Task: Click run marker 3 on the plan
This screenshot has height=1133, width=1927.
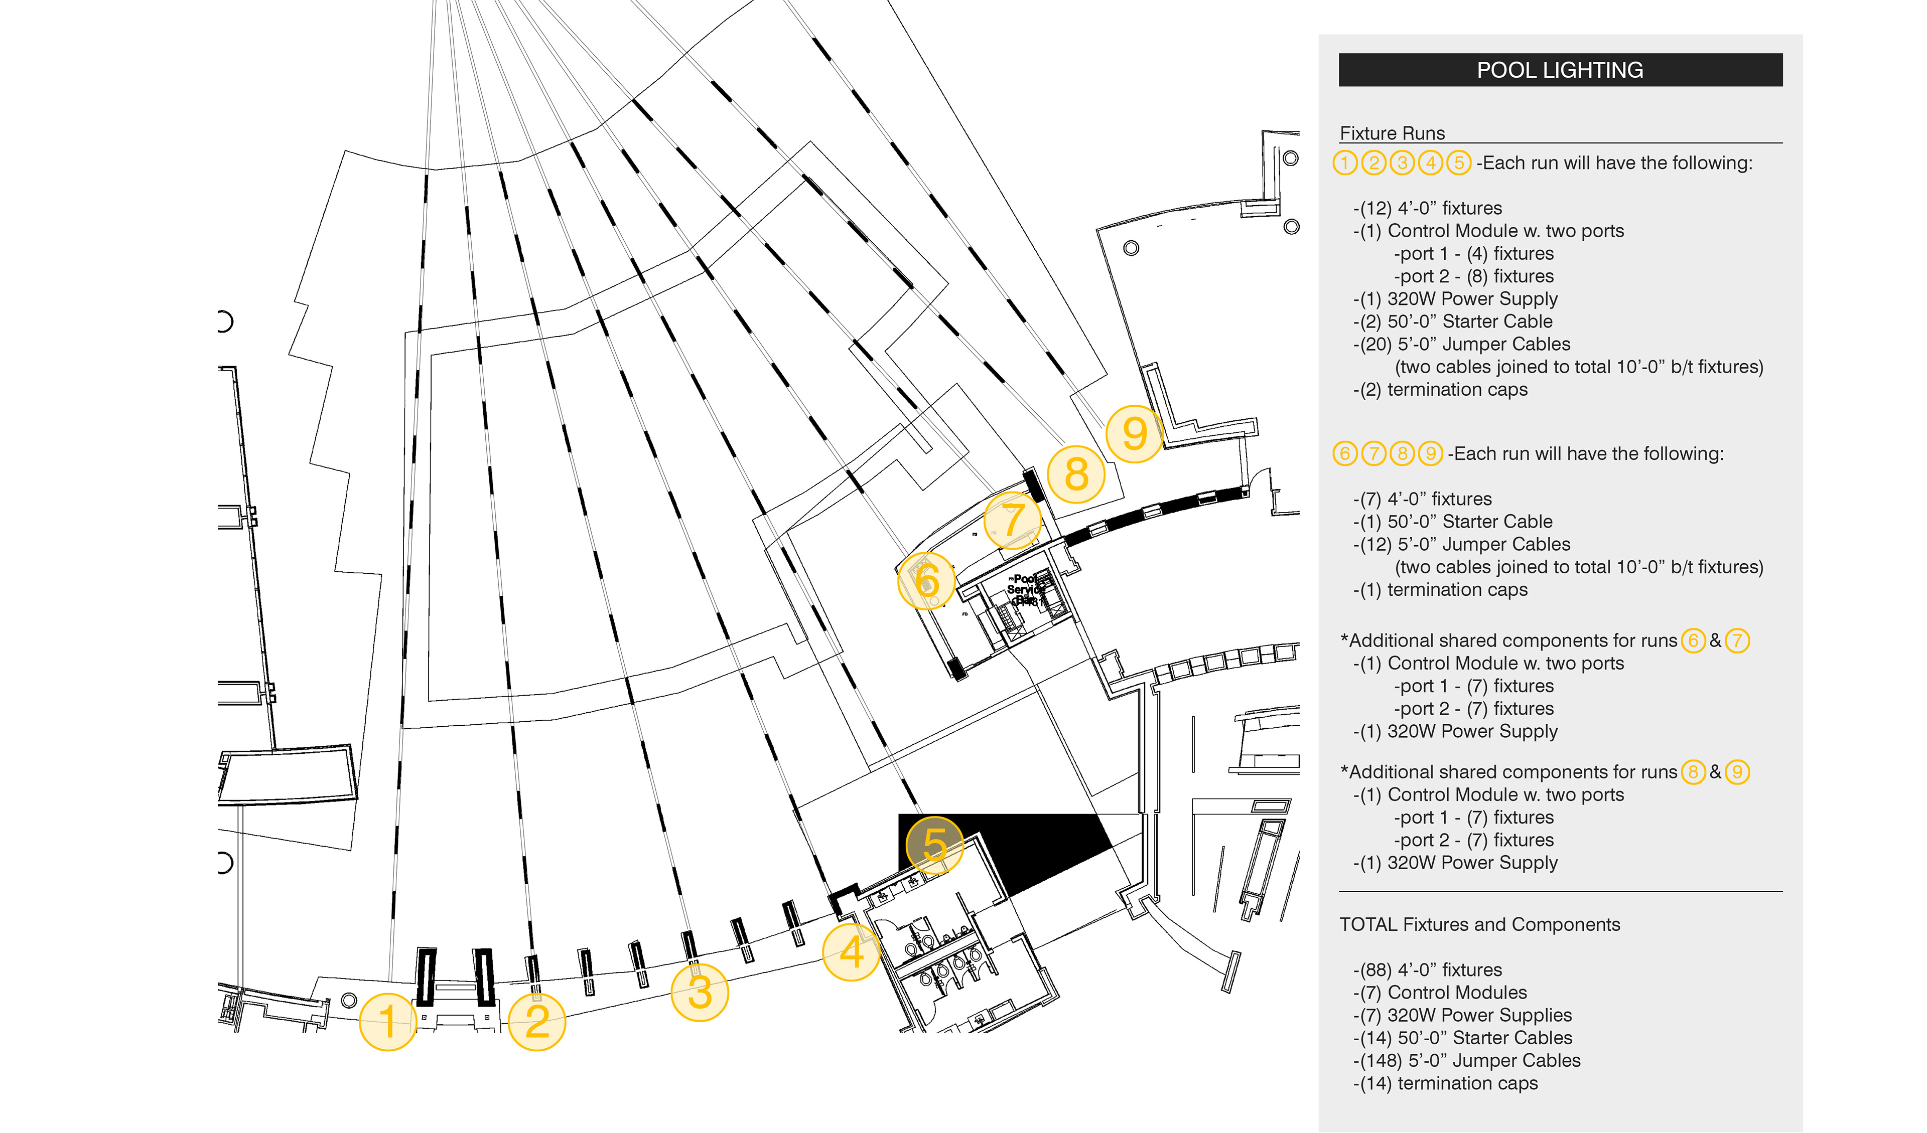Action: 699,993
